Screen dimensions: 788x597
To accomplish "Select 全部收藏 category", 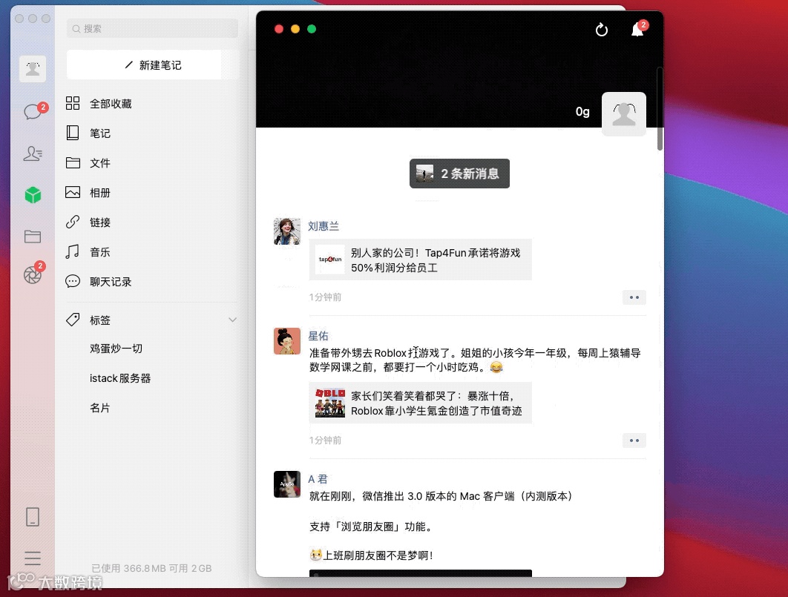I will point(151,103).
